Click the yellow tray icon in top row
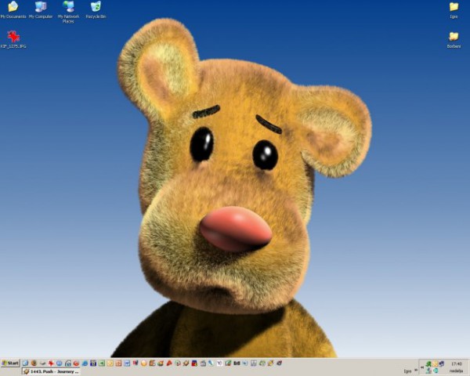The height and width of the screenshot is (376, 470). click(436, 363)
